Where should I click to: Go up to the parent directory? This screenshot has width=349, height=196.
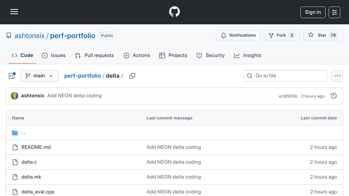[23, 133]
